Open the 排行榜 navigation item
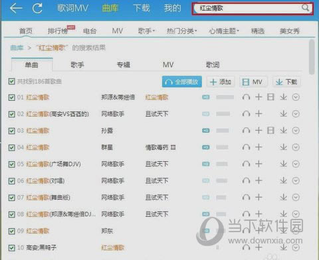This screenshot has height=260, width=319. pos(58,31)
